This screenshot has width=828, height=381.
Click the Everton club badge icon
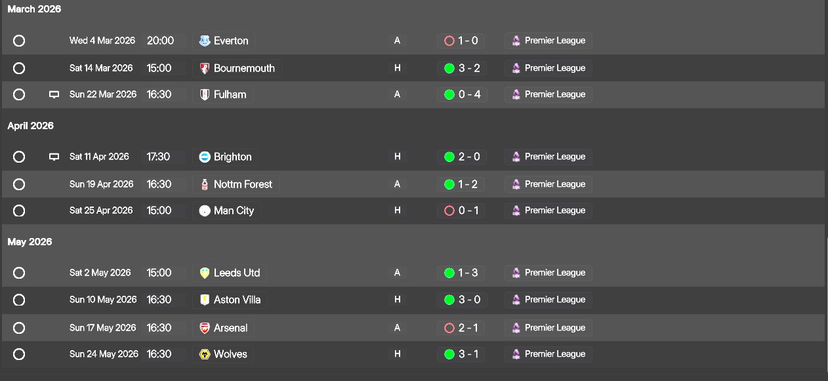tap(205, 41)
